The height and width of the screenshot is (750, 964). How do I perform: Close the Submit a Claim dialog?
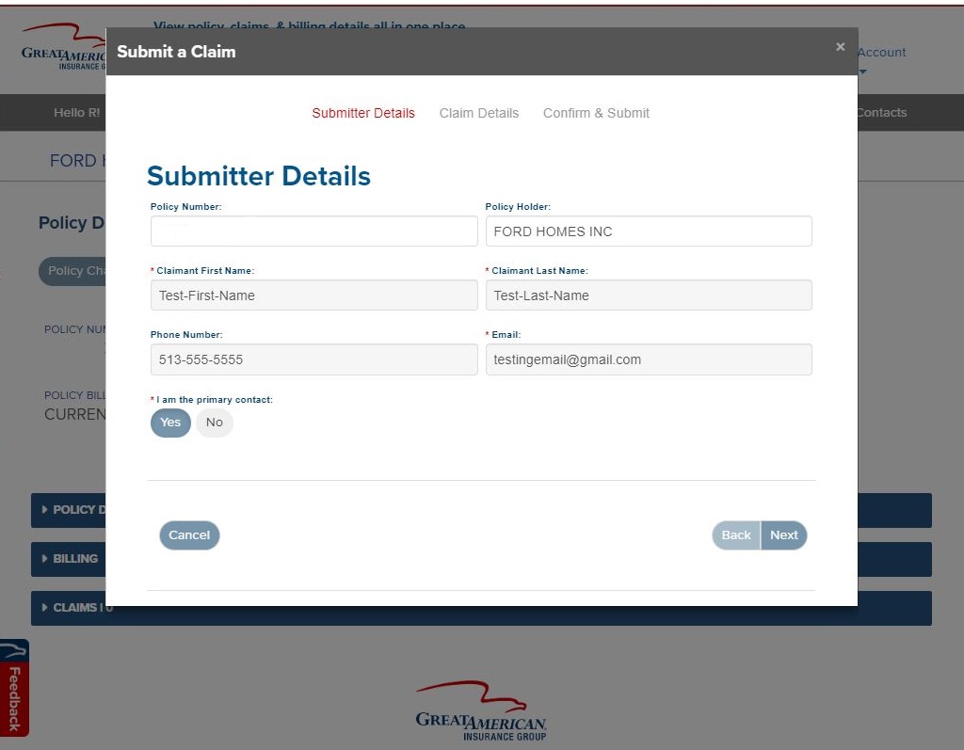pos(840,47)
